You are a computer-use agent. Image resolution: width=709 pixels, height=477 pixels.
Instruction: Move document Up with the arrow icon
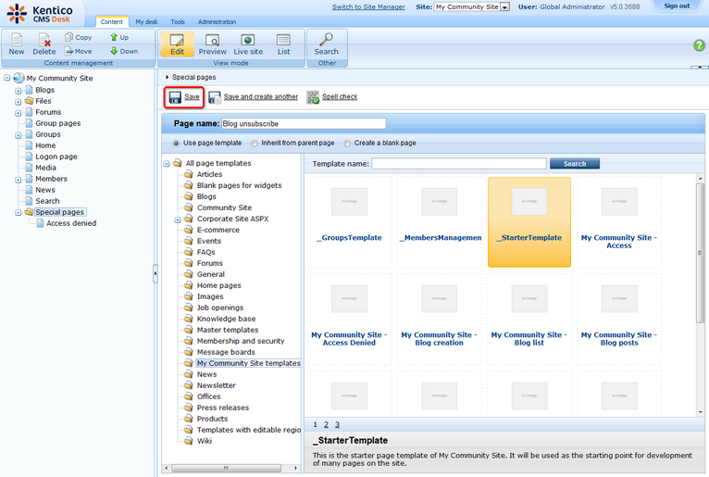pos(114,37)
